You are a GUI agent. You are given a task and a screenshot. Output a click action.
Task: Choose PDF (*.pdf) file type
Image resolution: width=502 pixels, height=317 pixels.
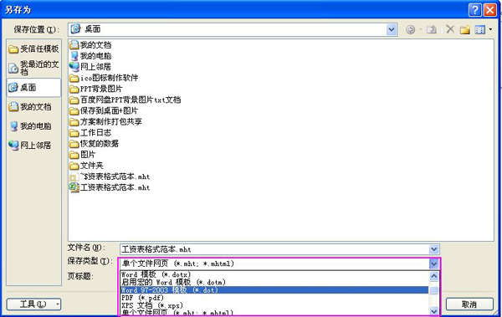274,298
